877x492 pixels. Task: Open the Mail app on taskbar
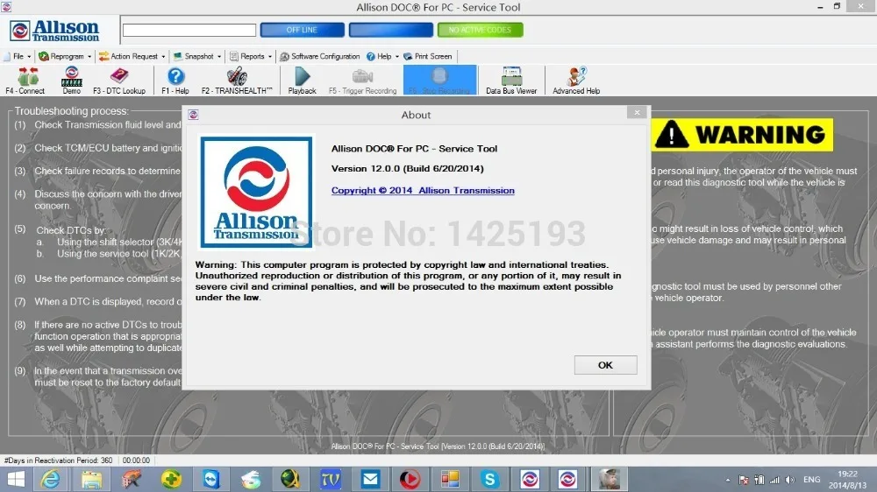370,479
